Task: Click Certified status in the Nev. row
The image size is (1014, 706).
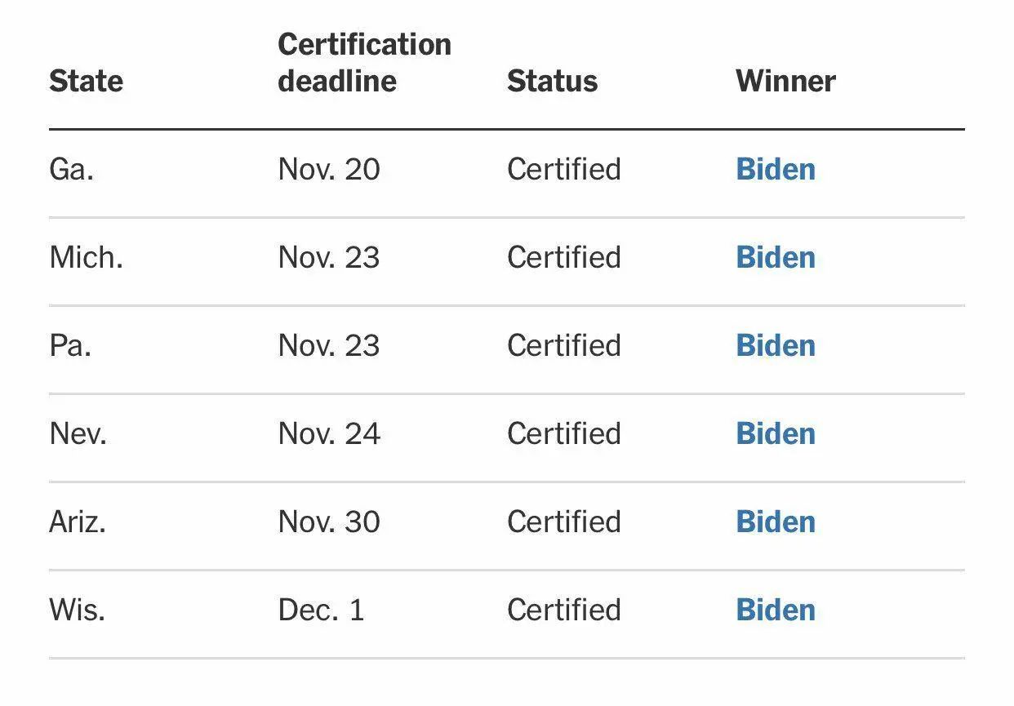Action: pos(564,433)
